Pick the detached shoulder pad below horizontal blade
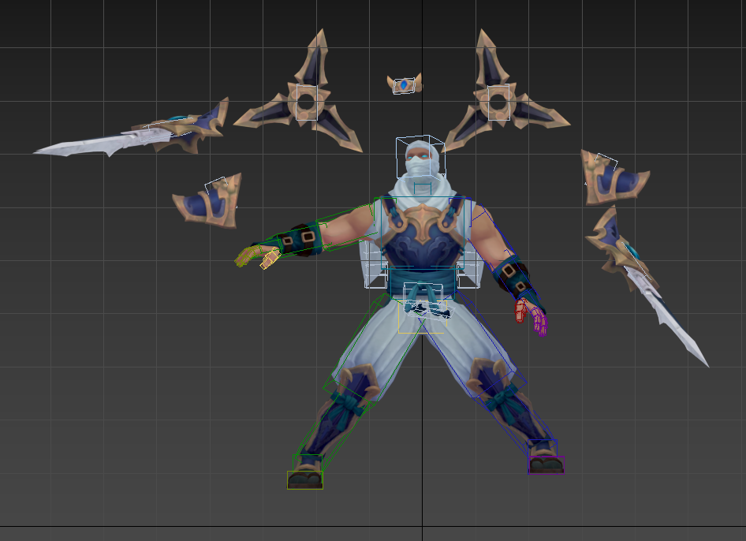 [x=209, y=202]
